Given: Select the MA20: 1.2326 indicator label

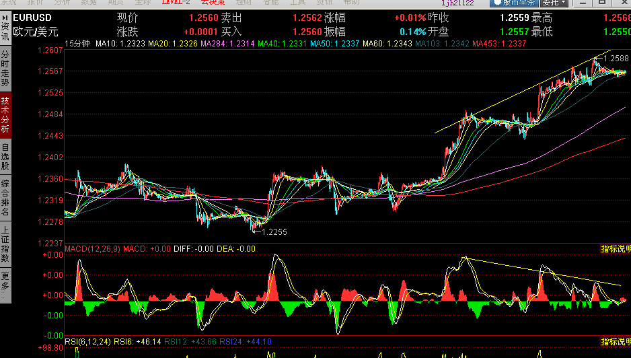Looking at the screenshot, I should point(173,44).
